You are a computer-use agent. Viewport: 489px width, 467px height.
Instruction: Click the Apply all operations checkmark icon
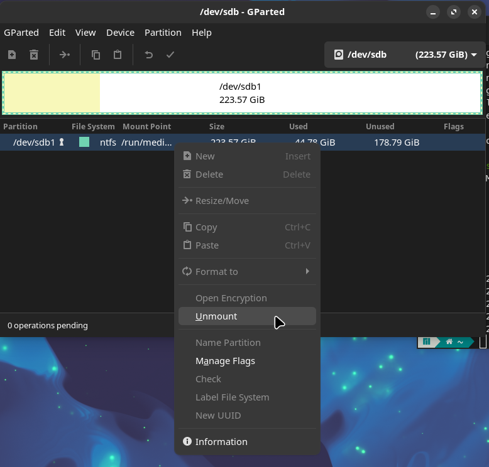(x=170, y=55)
